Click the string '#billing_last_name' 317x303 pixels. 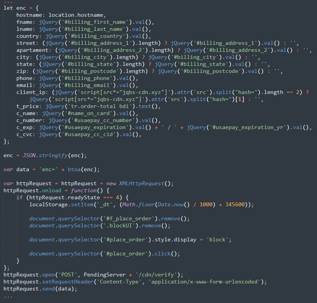click(94, 29)
